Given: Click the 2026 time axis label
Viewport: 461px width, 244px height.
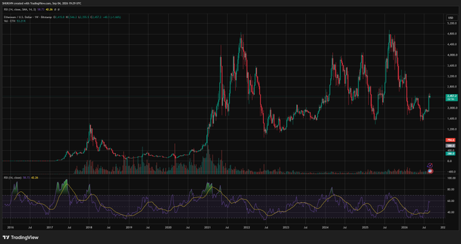Looking at the screenshot, I should pos(404,227).
